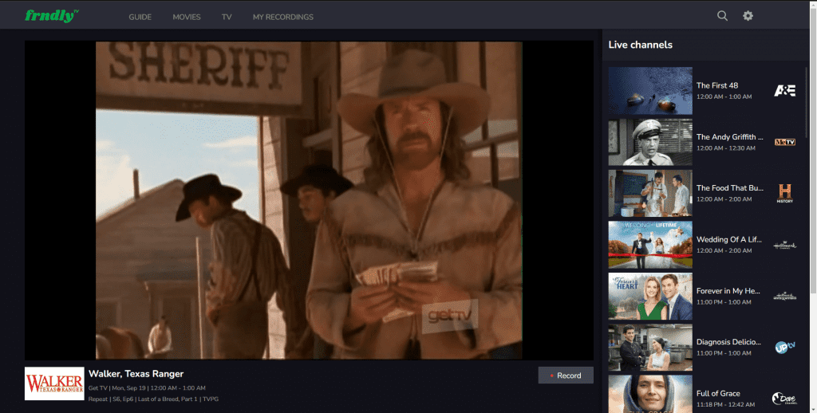Open the settings gear icon
Screen dimensions: 817x413
748,16
